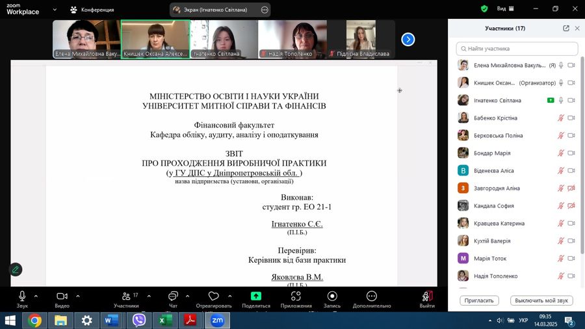Open Zoom Workplace dropdown arrow
Screen dimensions: 585x329
click(x=55, y=10)
